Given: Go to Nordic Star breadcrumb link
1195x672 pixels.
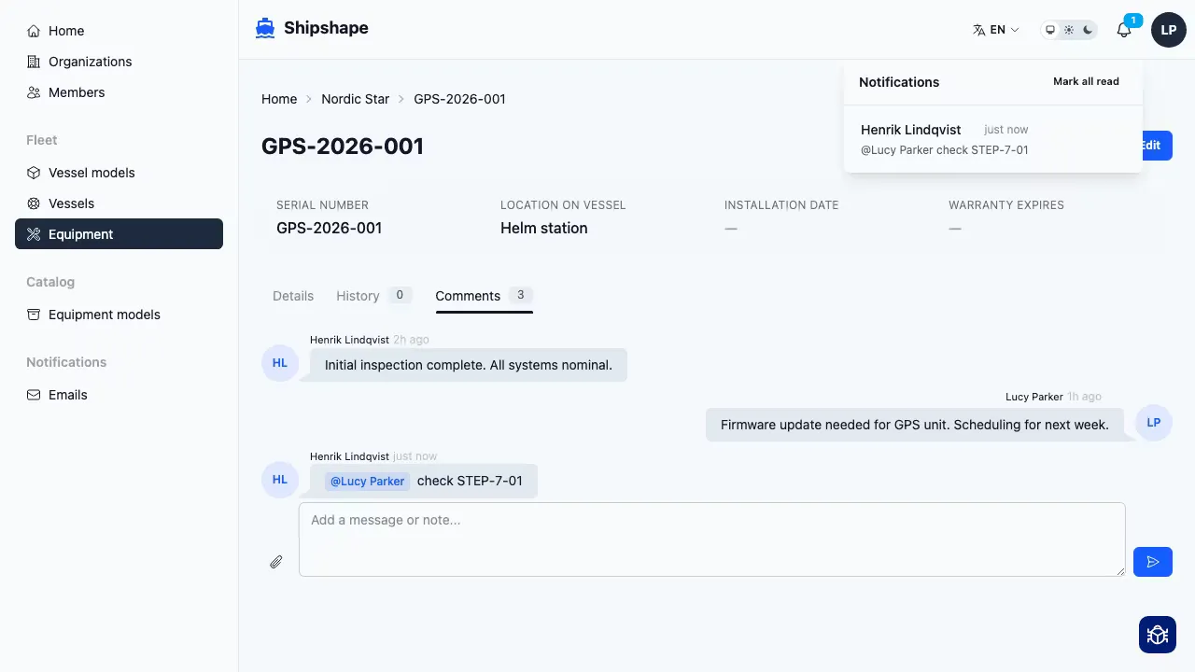Looking at the screenshot, I should point(355,99).
